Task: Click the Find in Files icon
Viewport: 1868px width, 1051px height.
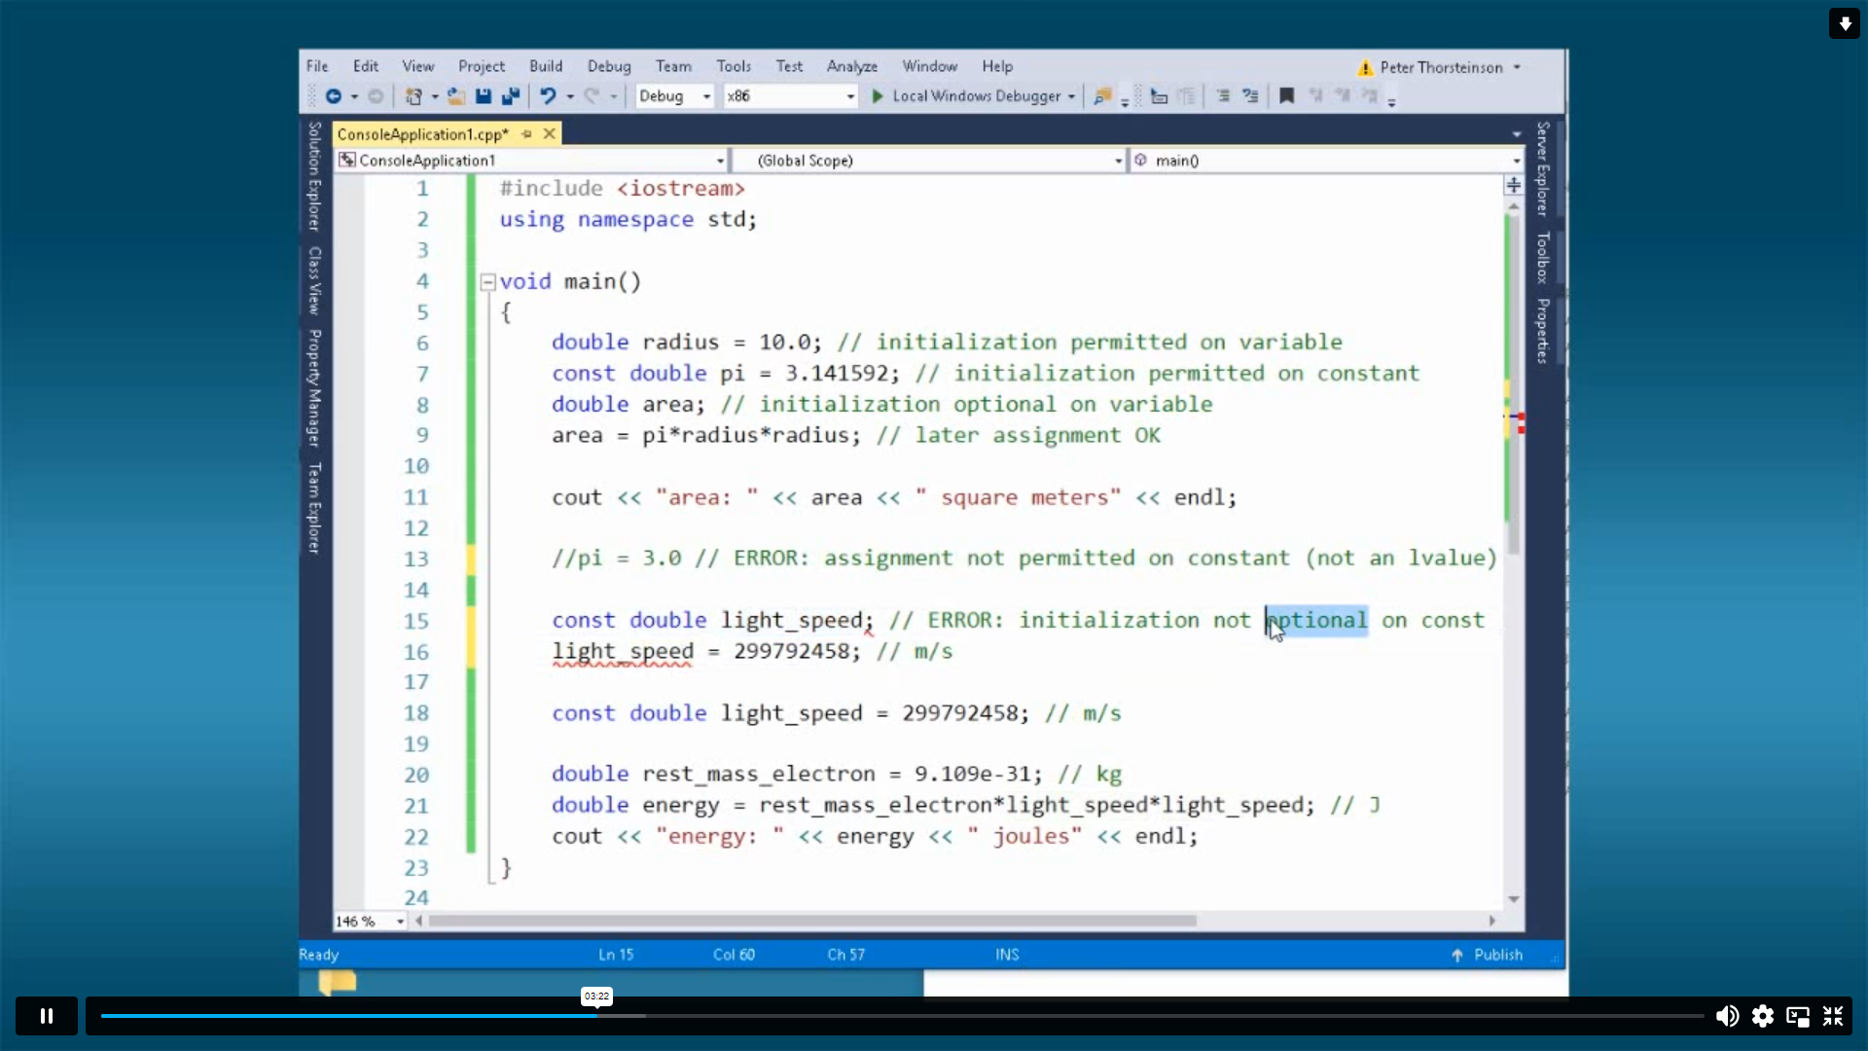Action: 1102,96
